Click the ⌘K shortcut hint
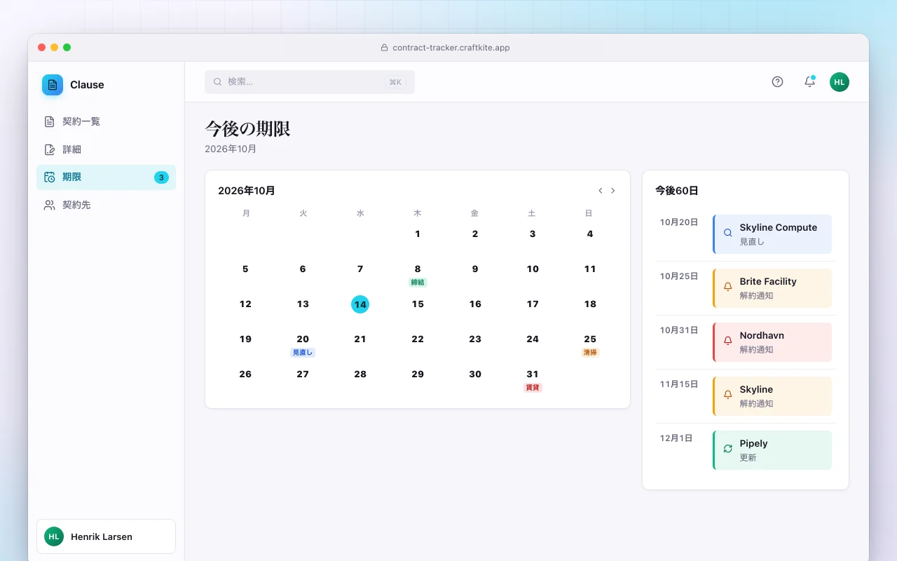The width and height of the screenshot is (897, 561). pyautogui.click(x=395, y=82)
